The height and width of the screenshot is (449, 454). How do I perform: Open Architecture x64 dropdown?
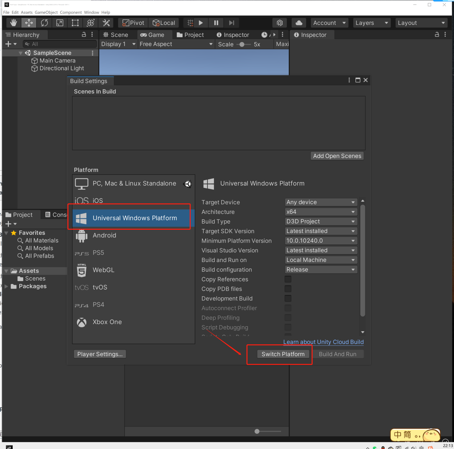[321, 212]
